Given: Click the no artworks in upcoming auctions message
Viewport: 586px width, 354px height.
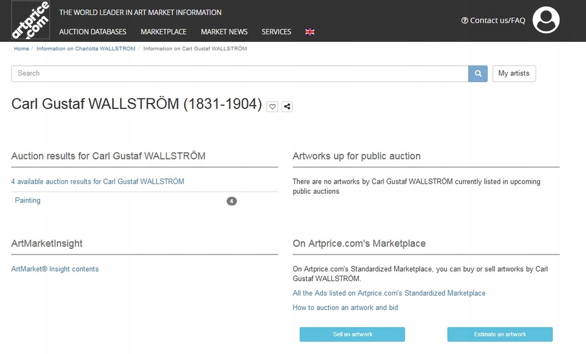Looking at the screenshot, I should [417, 186].
